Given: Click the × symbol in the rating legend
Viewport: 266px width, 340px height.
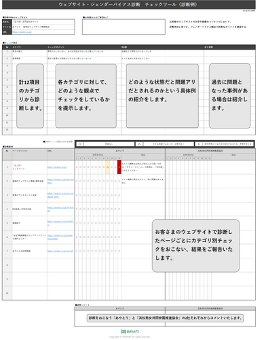Looking at the screenshot, I should pos(198,144).
